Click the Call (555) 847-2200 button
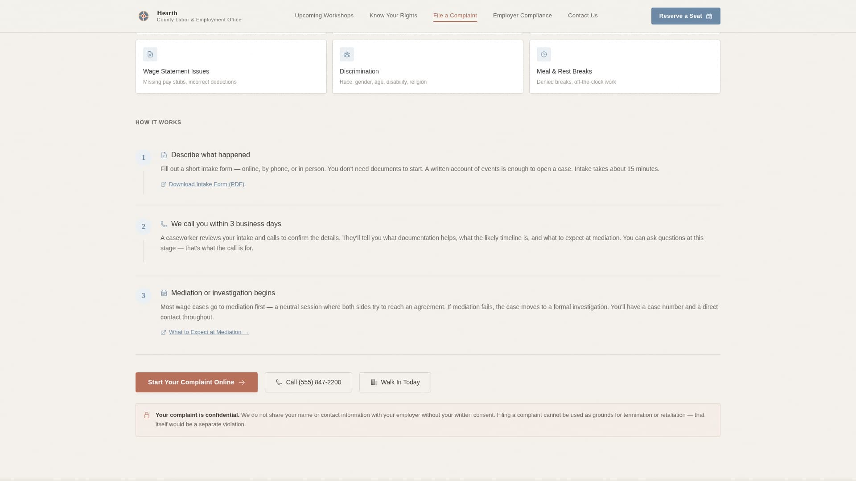This screenshot has height=481, width=856. [309, 383]
